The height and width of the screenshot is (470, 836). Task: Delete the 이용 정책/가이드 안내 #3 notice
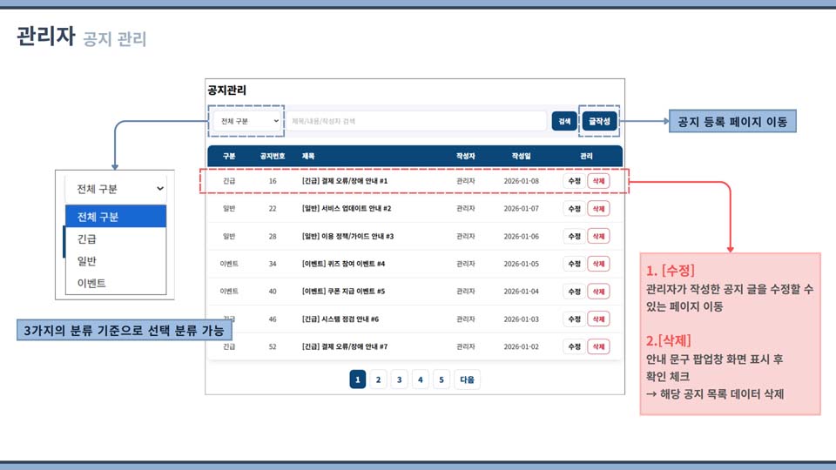click(598, 236)
